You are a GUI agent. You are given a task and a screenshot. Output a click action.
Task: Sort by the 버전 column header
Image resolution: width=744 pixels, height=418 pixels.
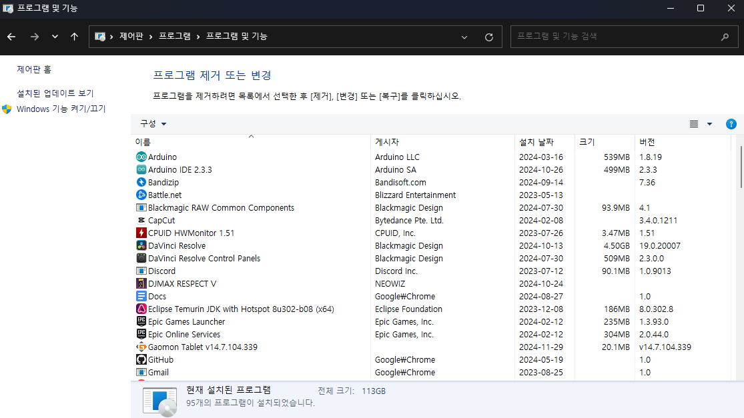(683, 142)
